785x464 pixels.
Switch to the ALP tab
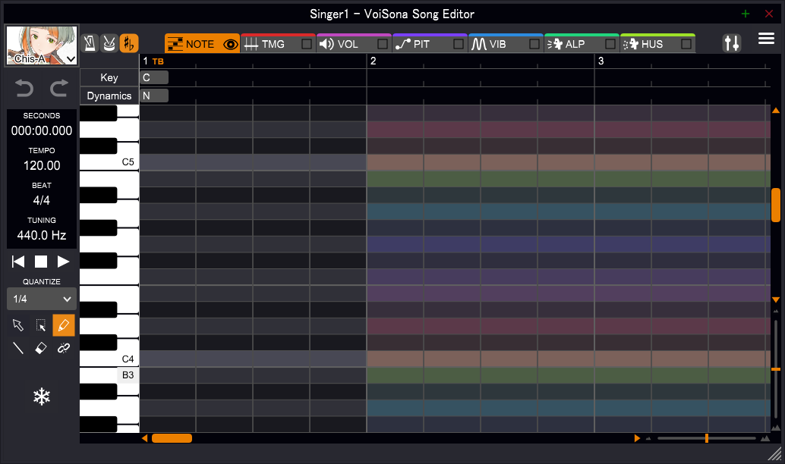(x=574, y=44)
